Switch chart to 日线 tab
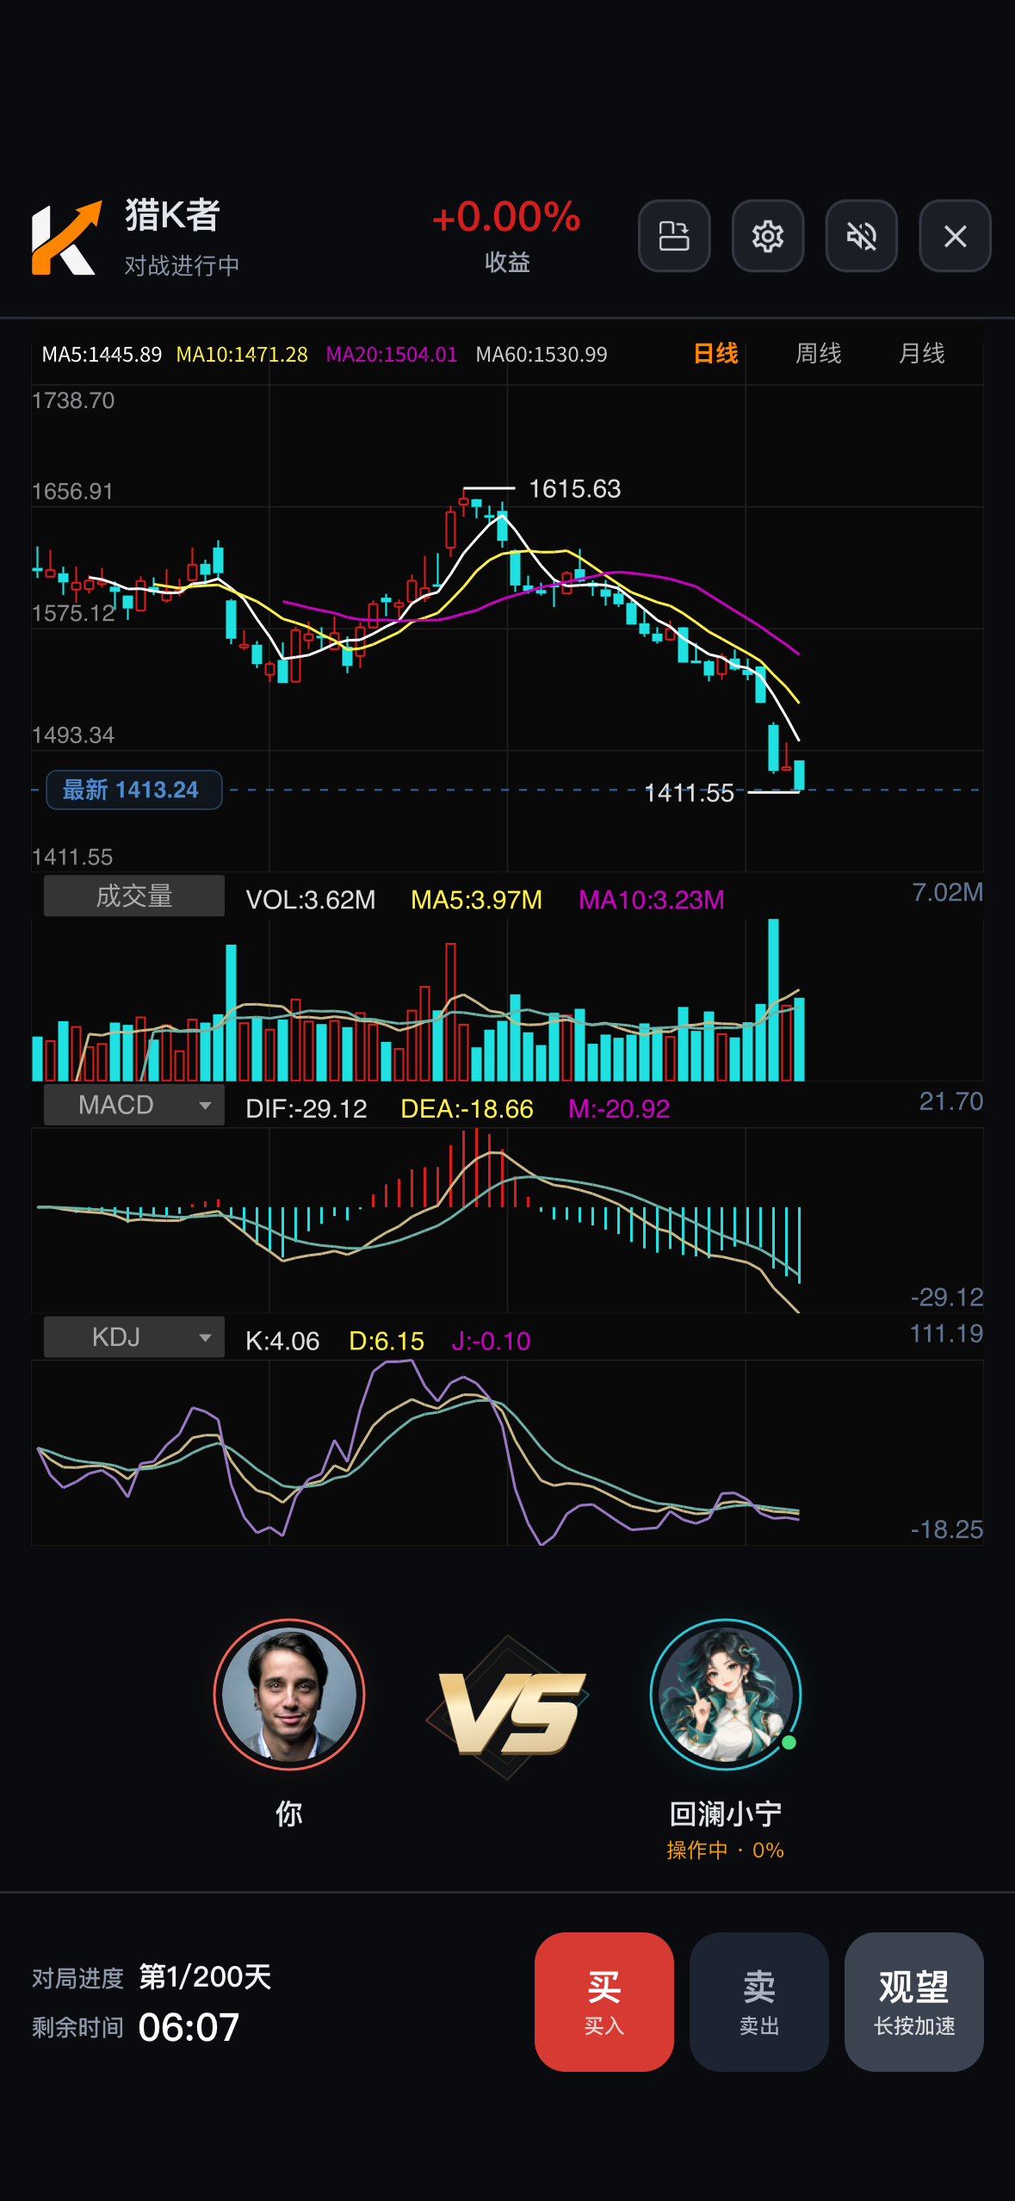Viewport: 1015px width, 2201px height. coord(715,353)
